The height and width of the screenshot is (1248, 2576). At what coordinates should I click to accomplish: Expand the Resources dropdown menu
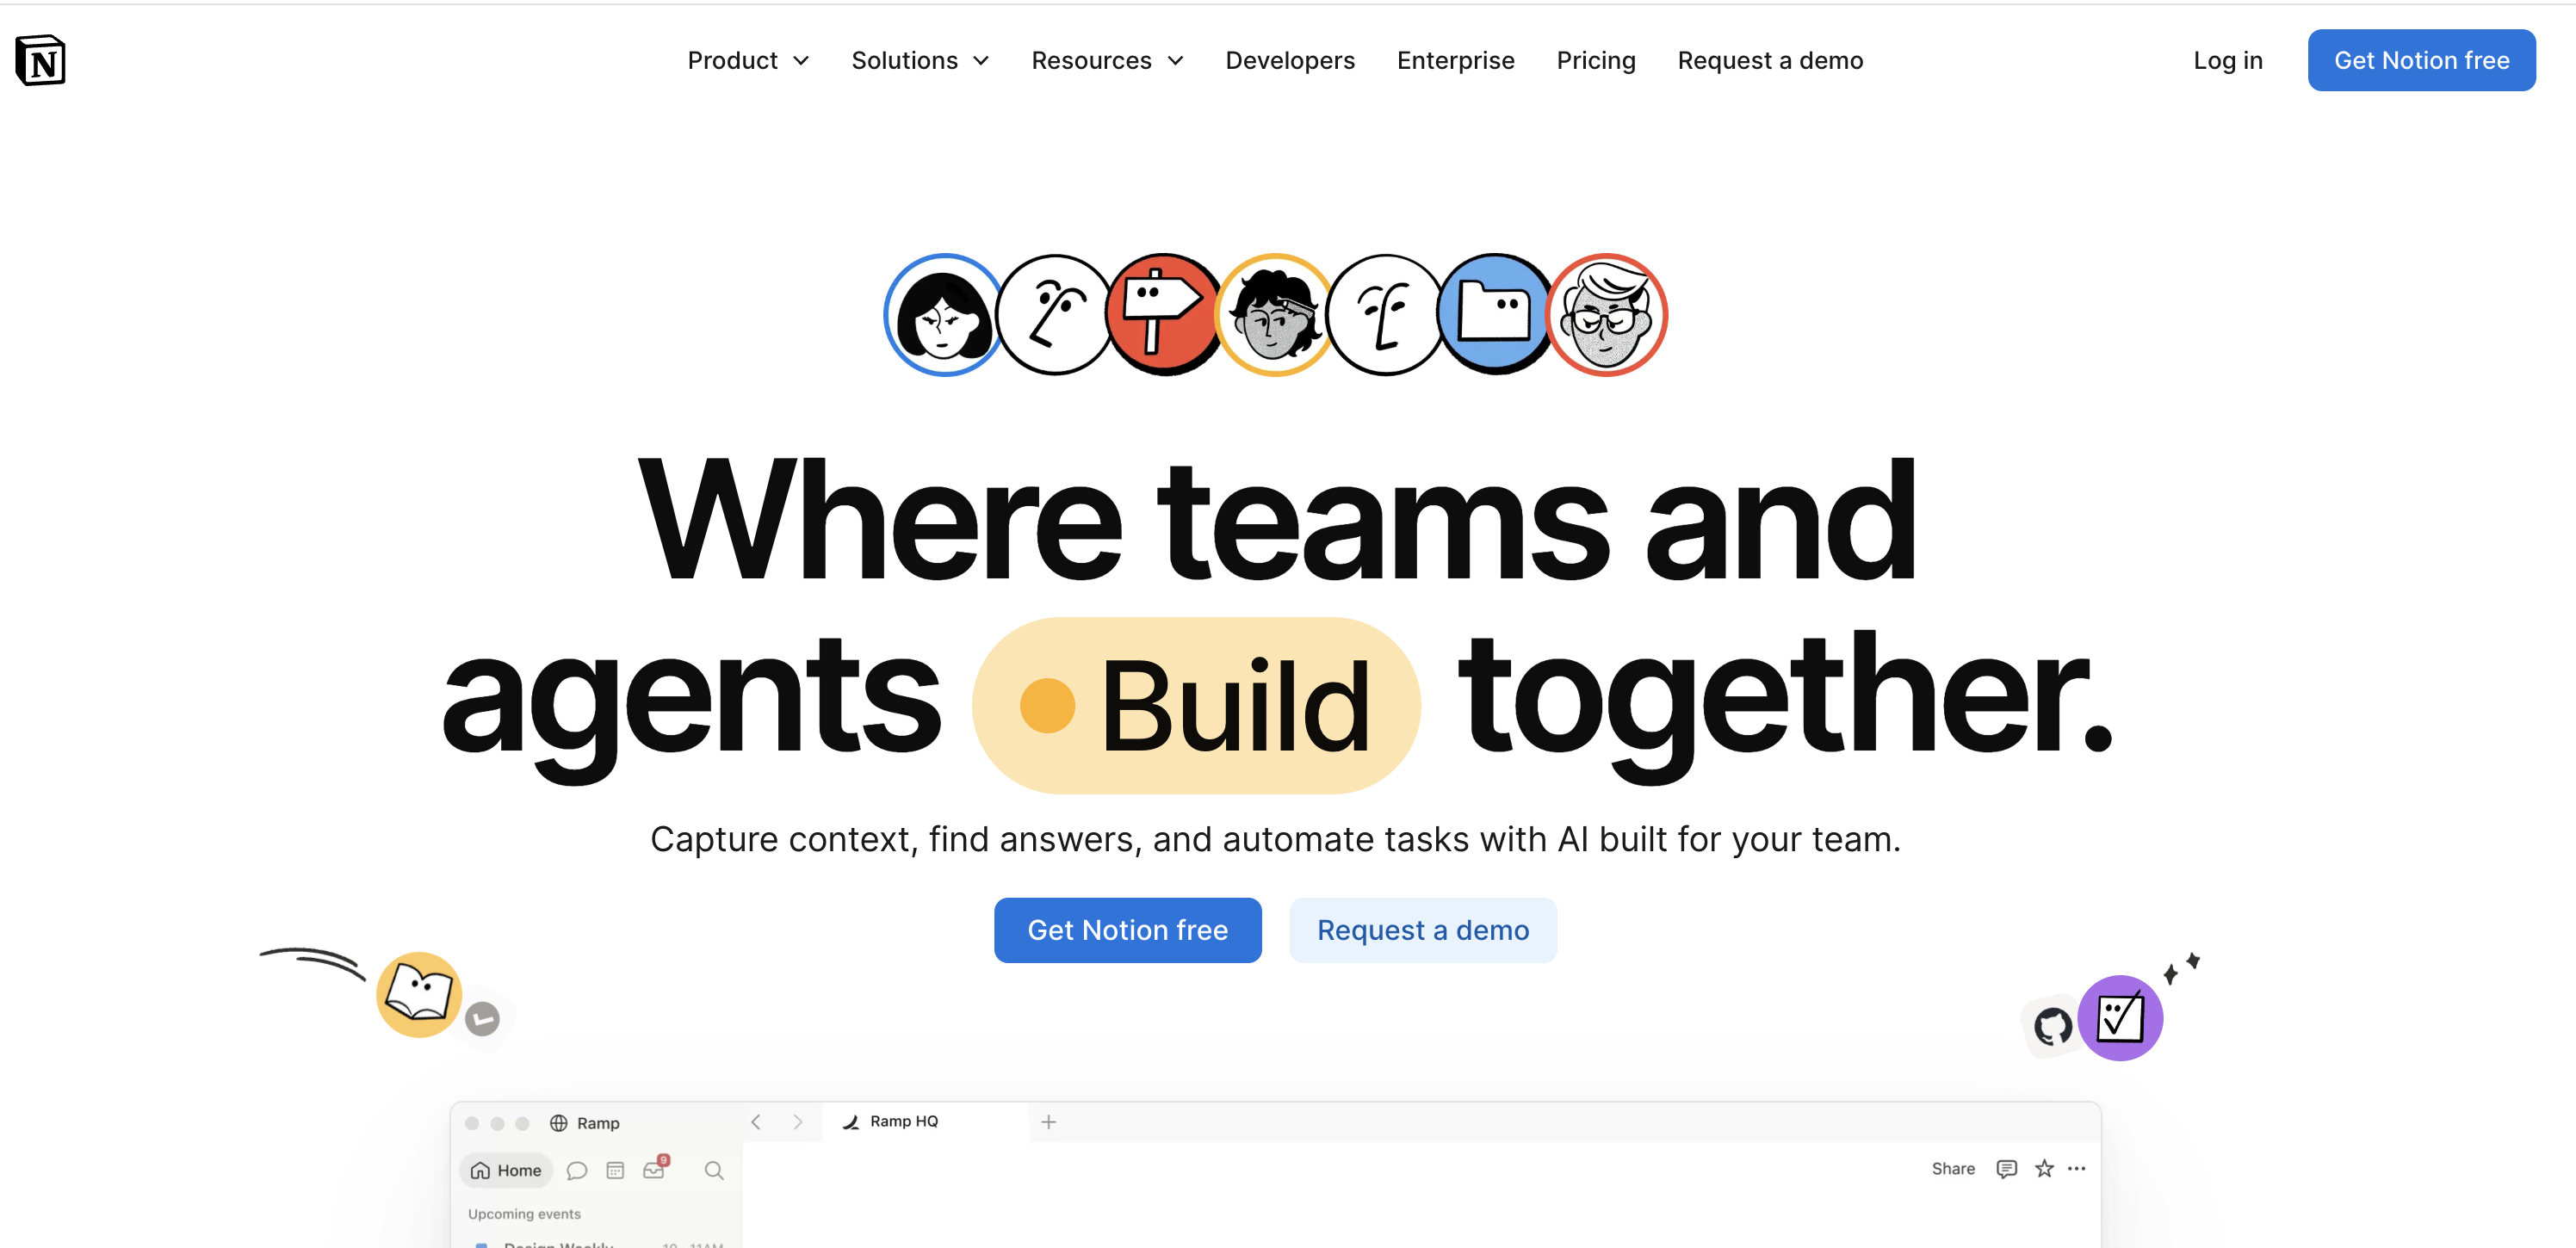click(1107, 60)
